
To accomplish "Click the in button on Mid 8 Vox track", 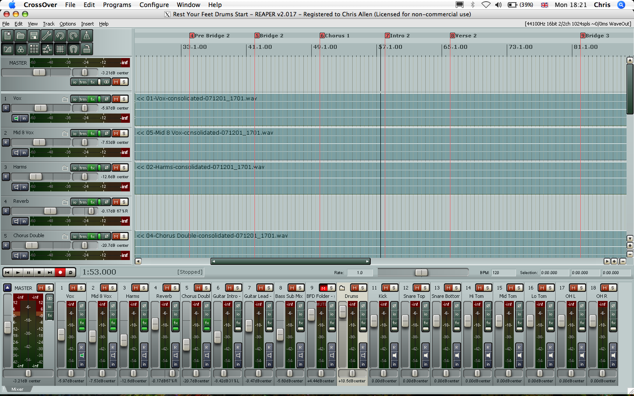I will pos(24,152).
